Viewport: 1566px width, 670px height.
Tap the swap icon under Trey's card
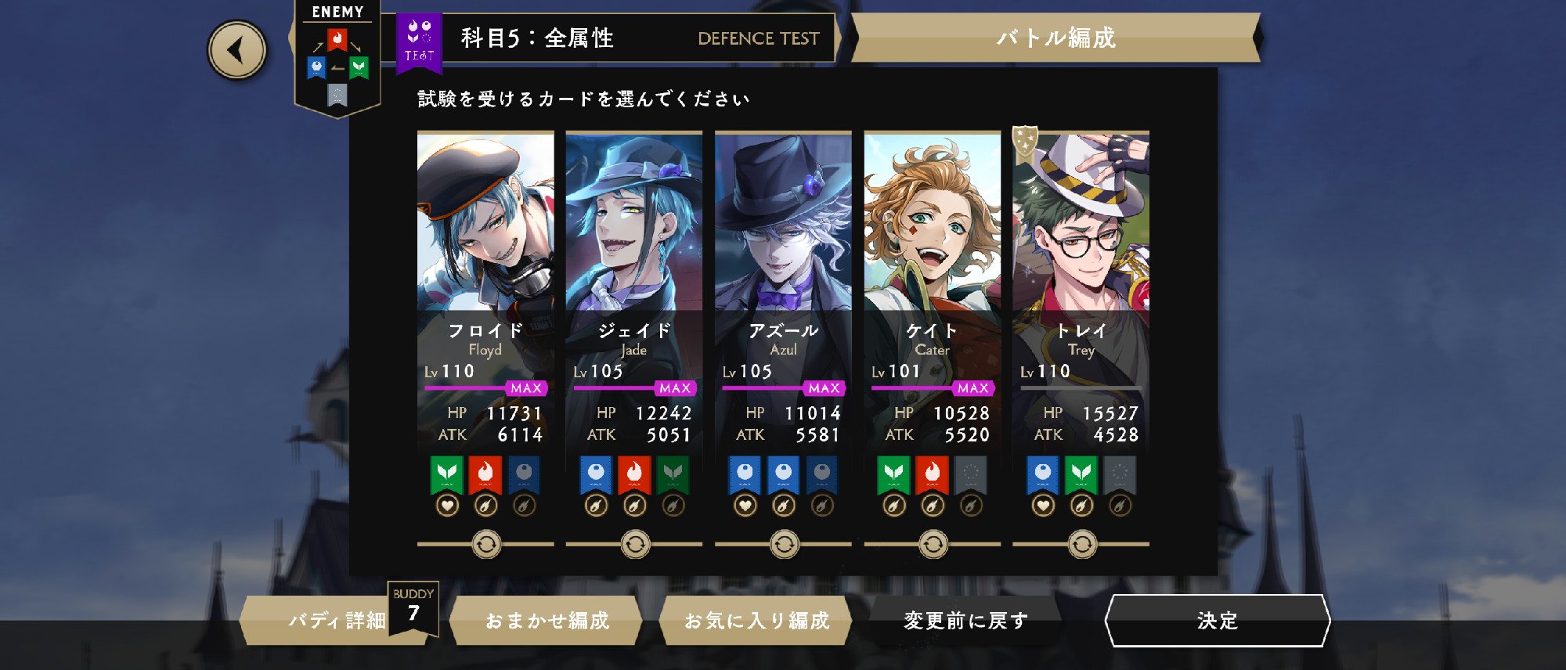point(1082,544)
